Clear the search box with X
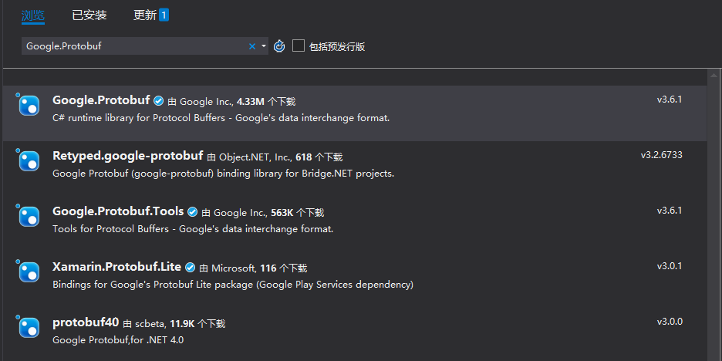722x361 pixels. 252,46
